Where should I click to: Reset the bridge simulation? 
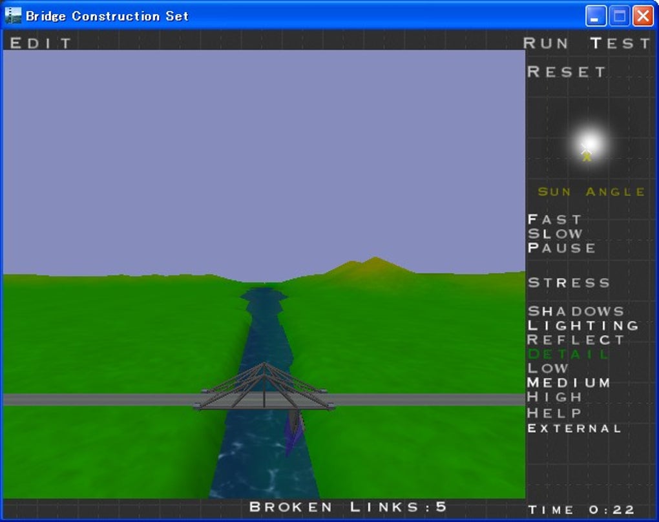[564, 72]
